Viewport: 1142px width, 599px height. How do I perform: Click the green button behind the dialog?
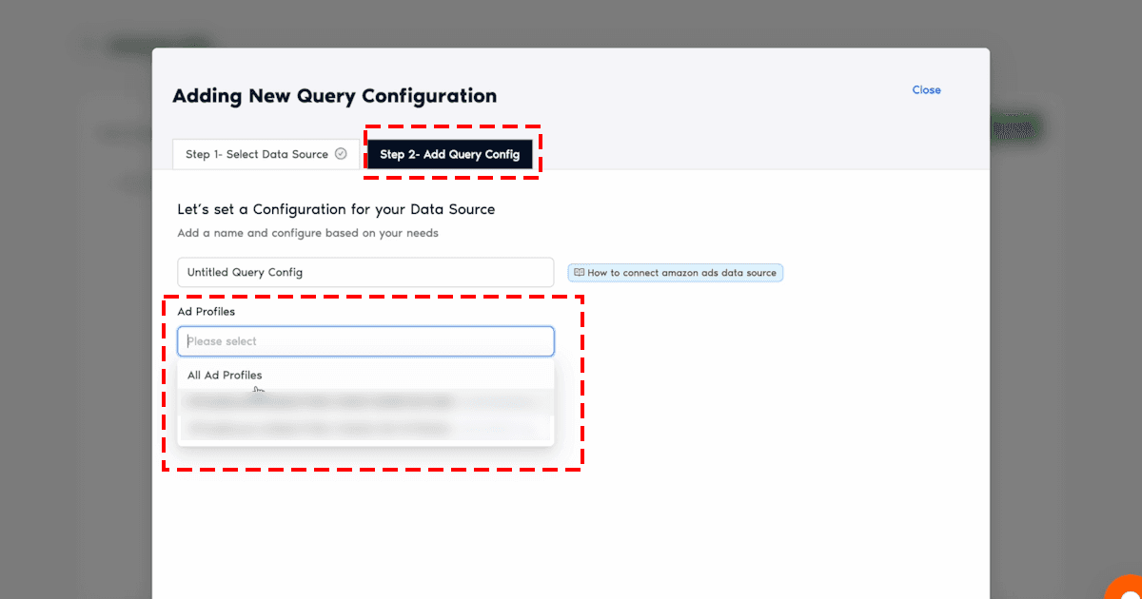[x=1016, y=127]
